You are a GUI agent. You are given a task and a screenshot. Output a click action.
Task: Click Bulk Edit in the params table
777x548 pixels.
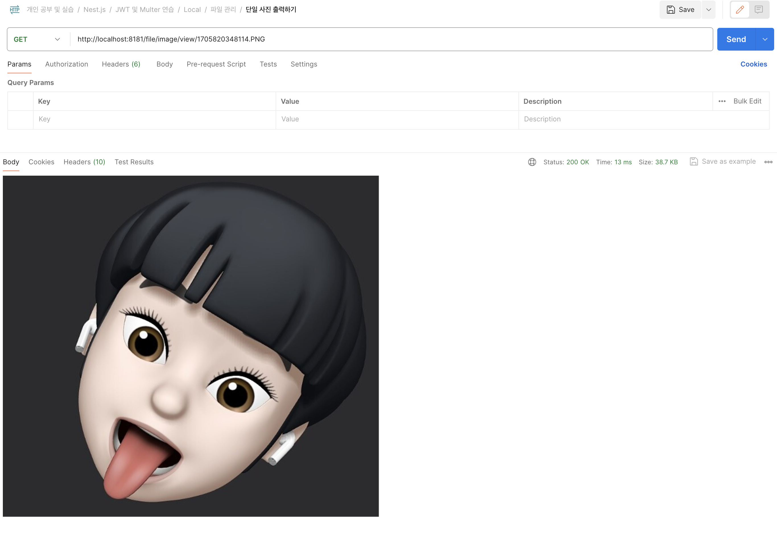(747, 101)
